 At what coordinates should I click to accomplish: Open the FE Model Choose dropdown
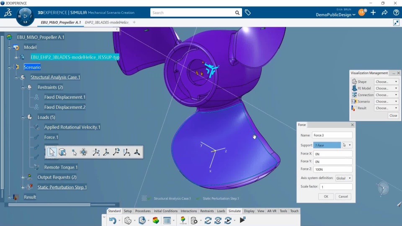(387, 88)
